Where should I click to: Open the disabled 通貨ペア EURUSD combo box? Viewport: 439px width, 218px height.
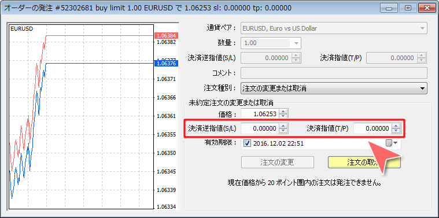[x=334, y=28]
